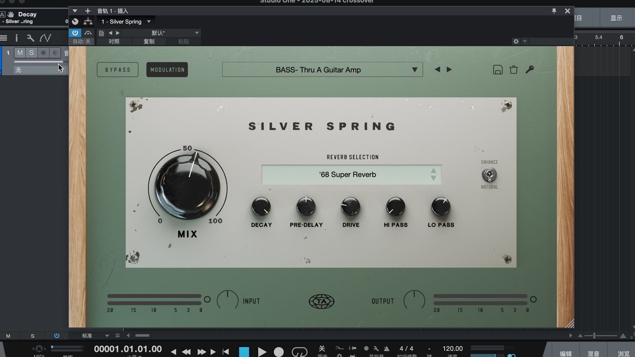This screenshot has width=635, height=357.
Task: Open the 1 - Silver Spring insert dropdown
Action: tap(126, 21)
